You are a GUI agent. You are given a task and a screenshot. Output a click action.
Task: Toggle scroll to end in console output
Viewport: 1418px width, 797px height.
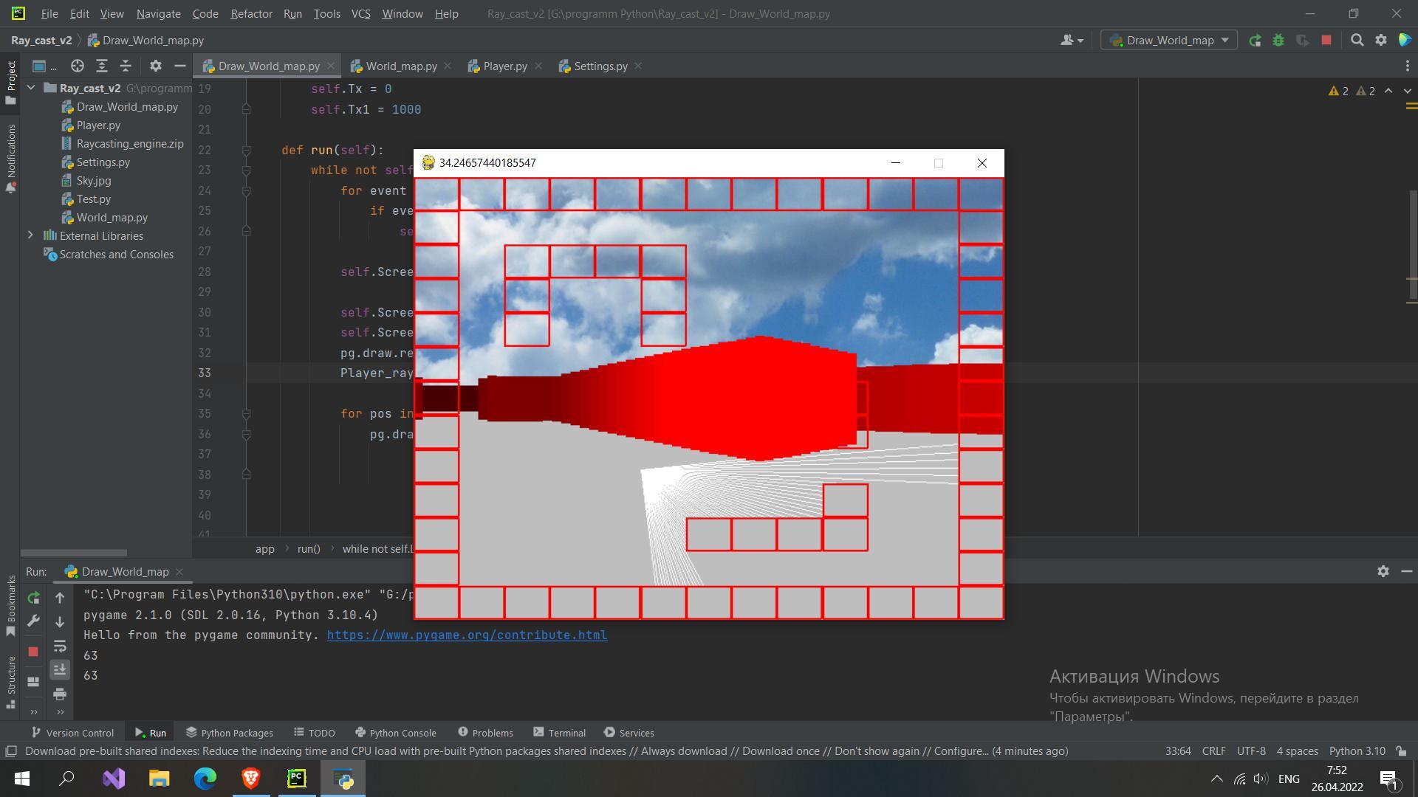pos(60,670)
